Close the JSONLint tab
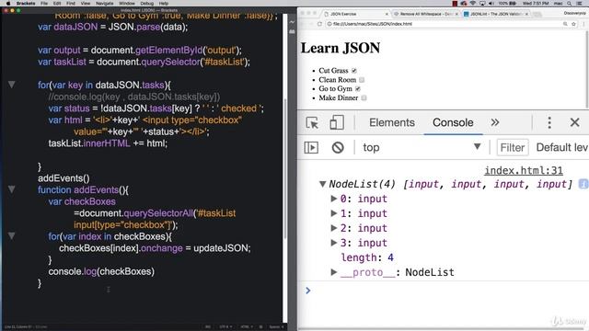This screenshot has width=589, height=331. coord(526,14)
